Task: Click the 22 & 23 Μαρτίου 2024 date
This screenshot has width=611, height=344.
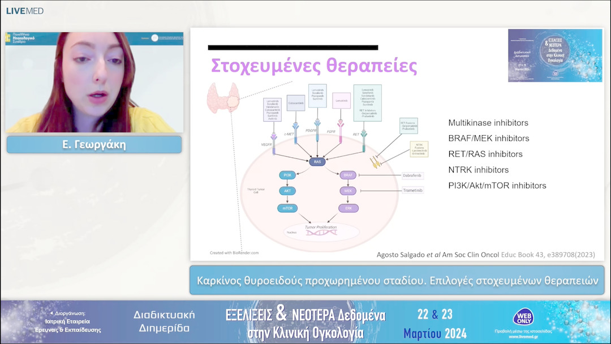Action: tap(435, 324)
